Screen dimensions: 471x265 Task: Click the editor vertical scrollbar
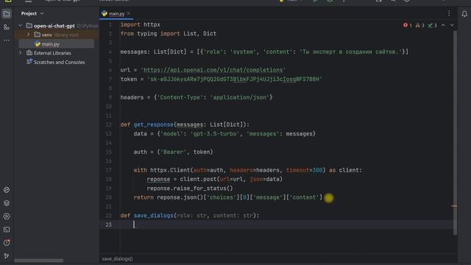pyautogui.click(x=455, y=132)
